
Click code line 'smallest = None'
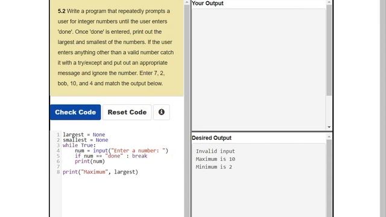pos(86,140)
